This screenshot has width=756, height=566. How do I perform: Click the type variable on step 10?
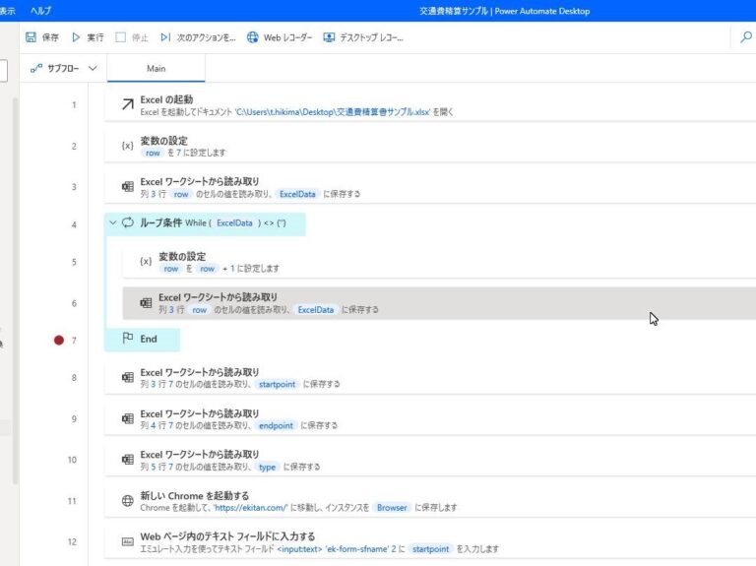(x=267, y=467)
